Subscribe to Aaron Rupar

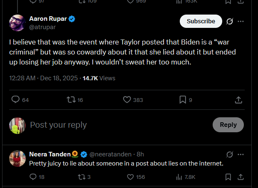(201, 21)
